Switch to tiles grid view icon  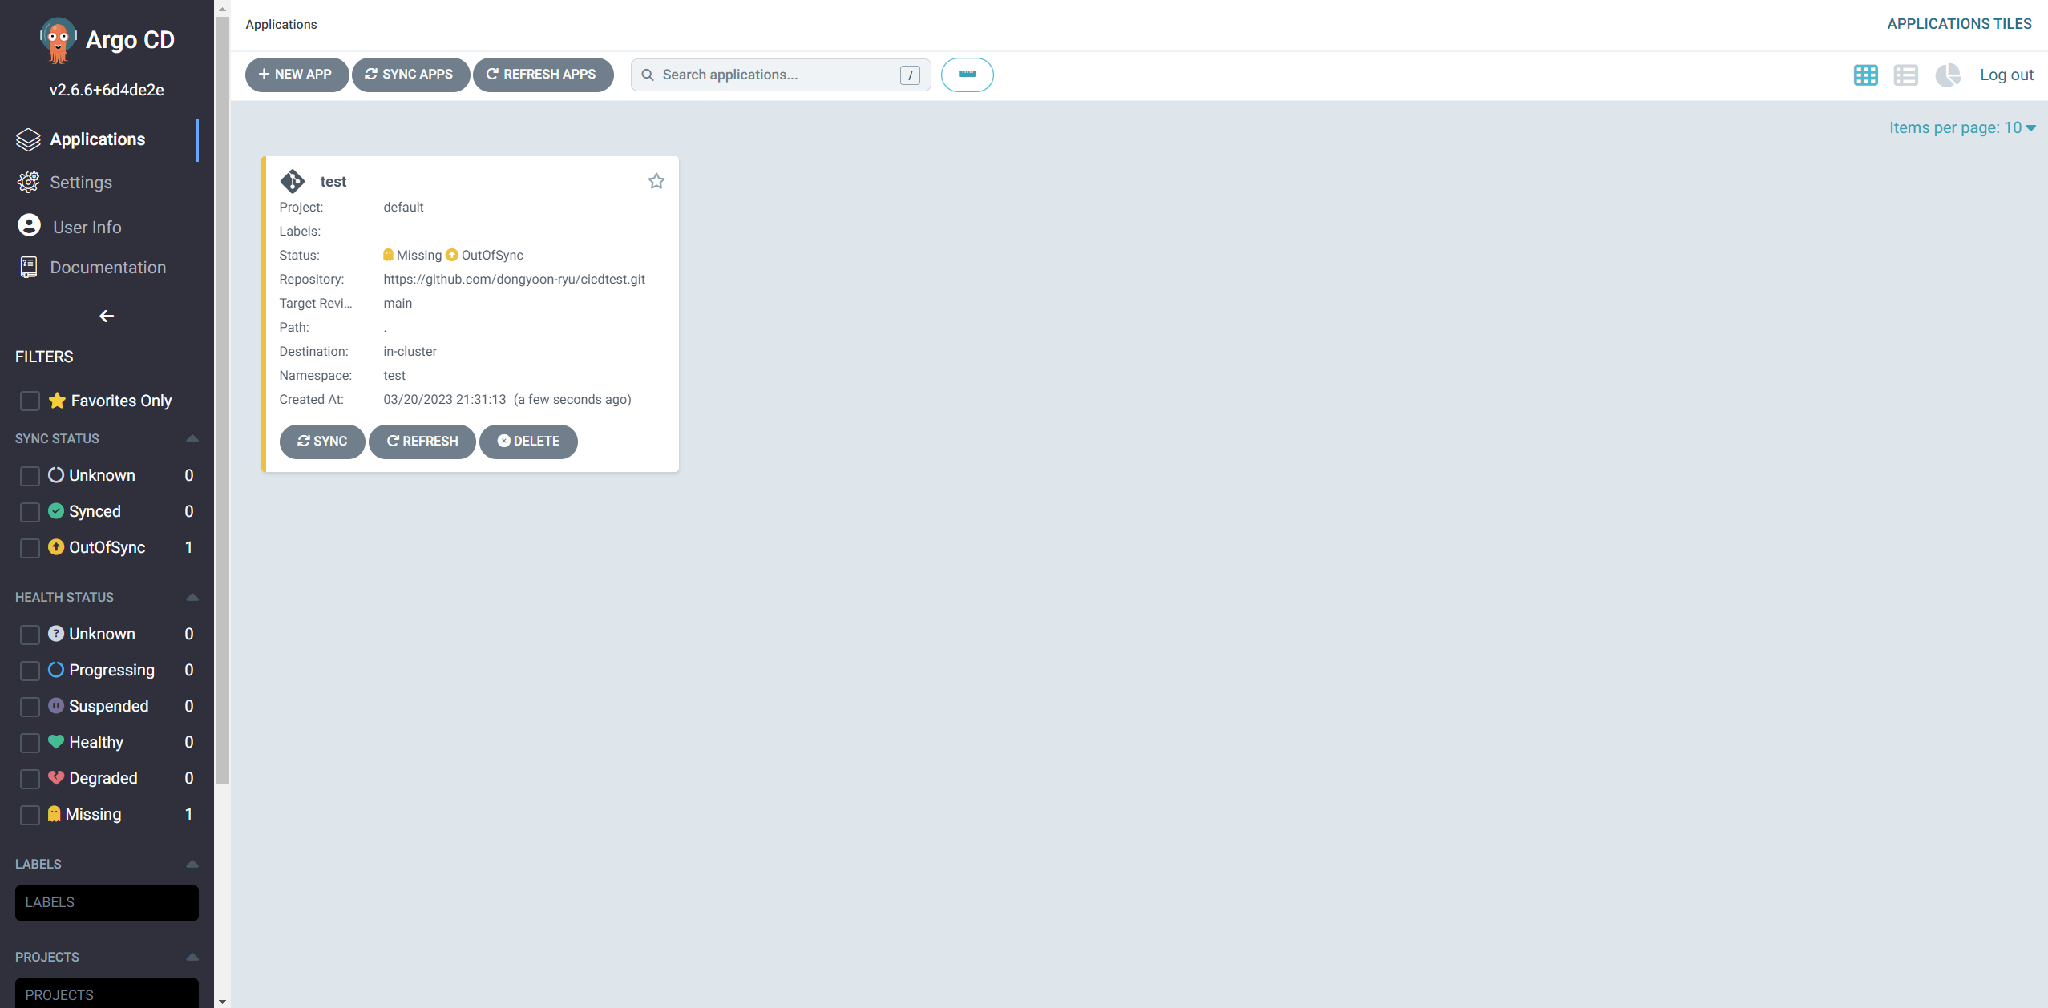1865,75
